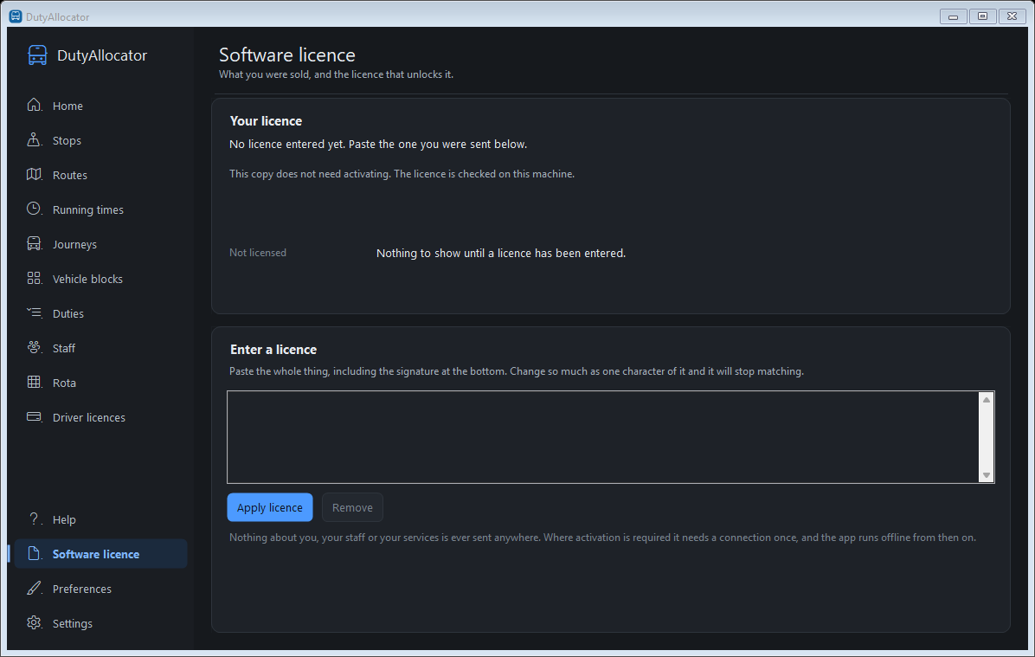Image resolution: width=1035 pixels, height=657 pixels.
Task: Click 'Paste the whole thing' instruction text
Action: (x=516, y=371)
